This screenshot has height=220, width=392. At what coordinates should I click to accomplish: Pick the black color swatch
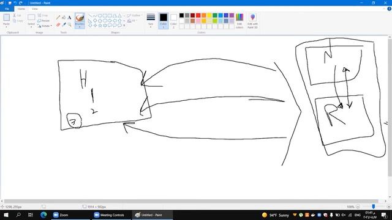(x=182, y=15)
